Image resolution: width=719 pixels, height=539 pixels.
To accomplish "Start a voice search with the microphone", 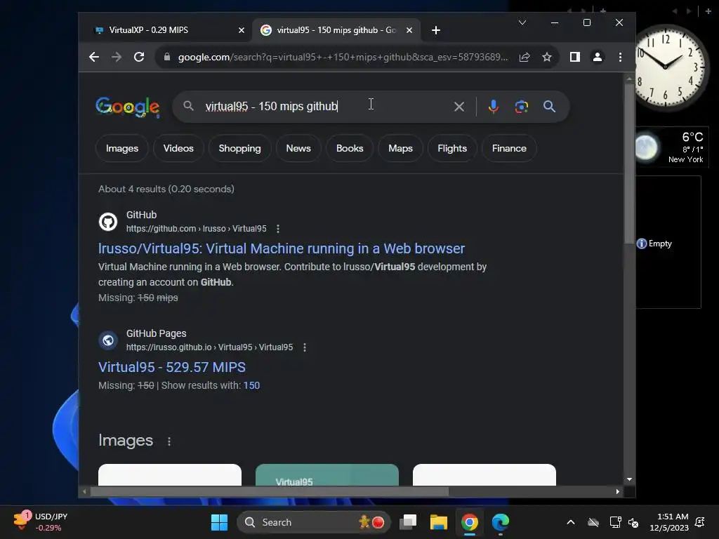I will click(x=494, y=107).
